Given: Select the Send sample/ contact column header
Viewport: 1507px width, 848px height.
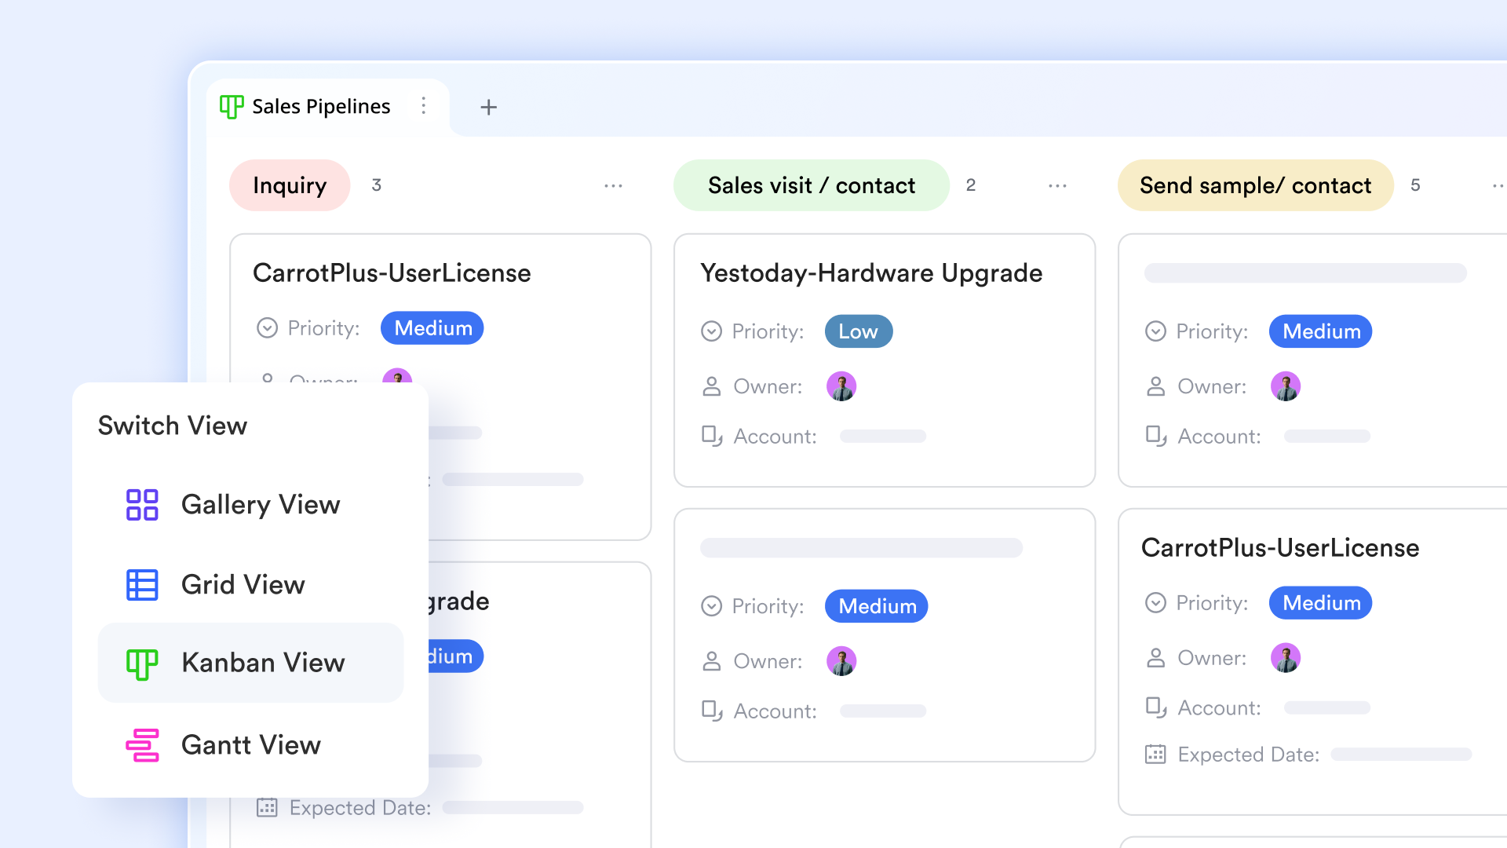Looking at the screenshot, I should coord(1254,185).
